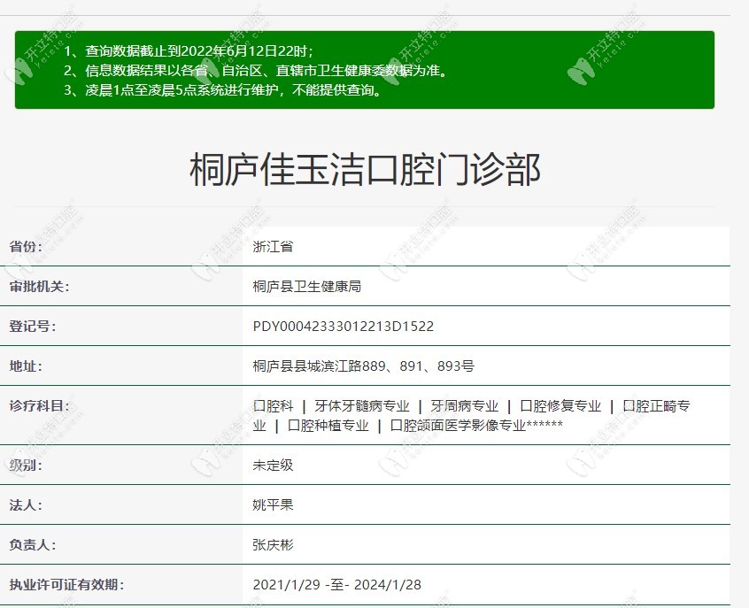
Task: Click the 负责人 label
Action: pyautogui.click(x=33, y=545)
